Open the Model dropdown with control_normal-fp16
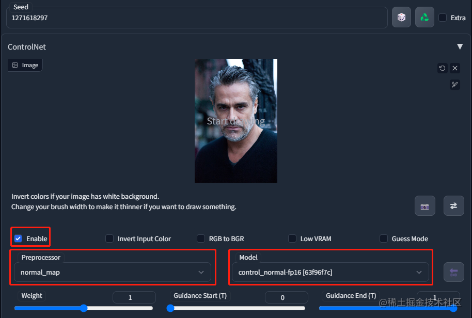Image resolution: width=472 pixels, height=318 pixels. [x=331, y=272]
